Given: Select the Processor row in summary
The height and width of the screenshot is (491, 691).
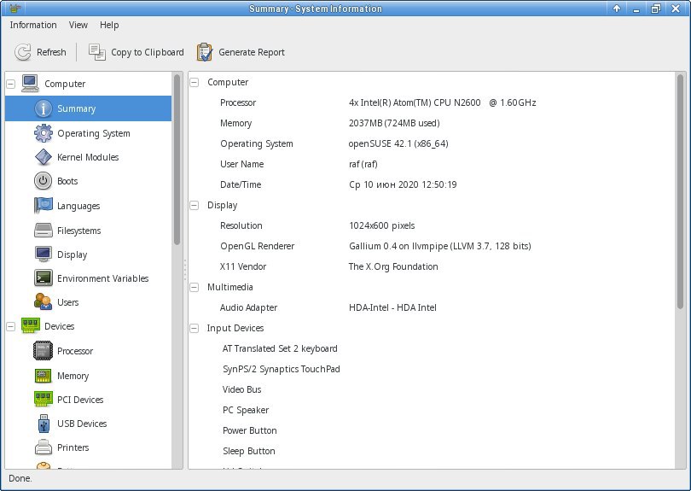Looking at the screenshot, I should coord(432,102).
